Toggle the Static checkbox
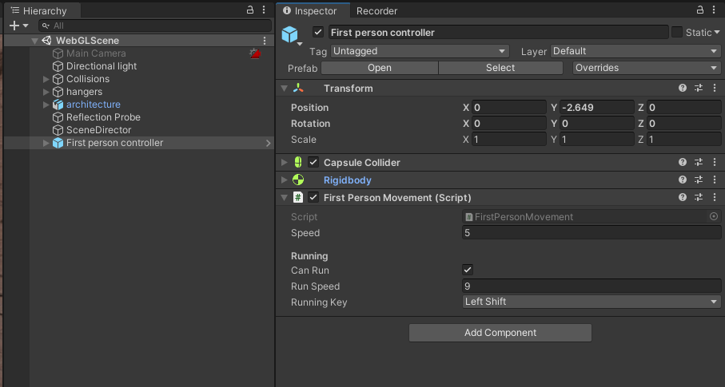Screen dimensions: 725x387 [x=677, y=33]
